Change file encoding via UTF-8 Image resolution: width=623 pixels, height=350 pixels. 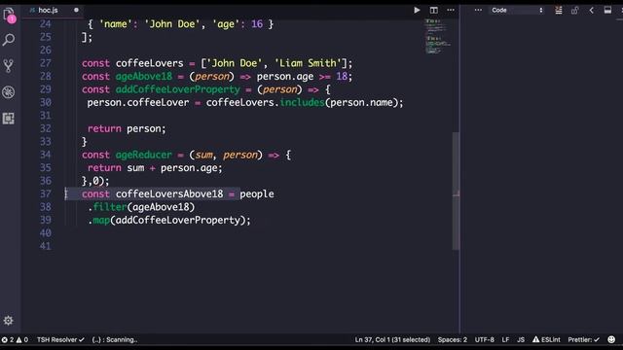point(485,339)
